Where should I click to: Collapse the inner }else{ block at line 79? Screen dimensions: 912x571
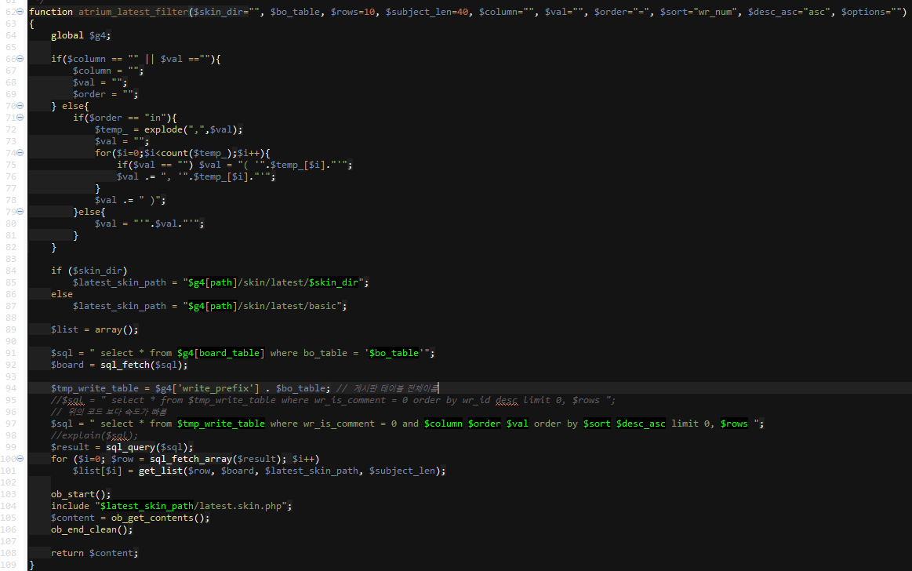pos(20,212)
